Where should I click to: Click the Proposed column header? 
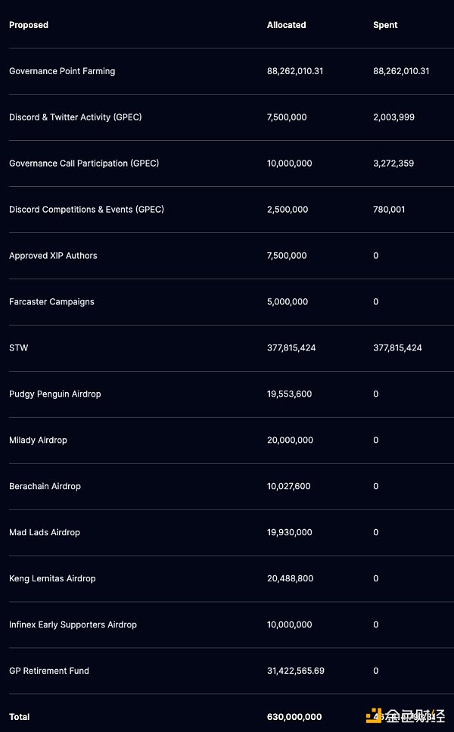pos(29,25)
